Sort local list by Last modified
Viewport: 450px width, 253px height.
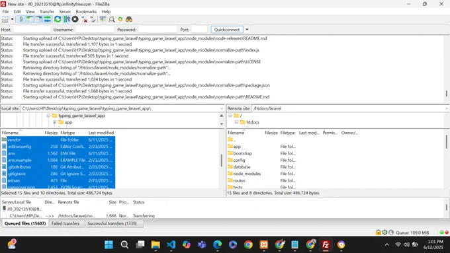(x=101, y=133)
